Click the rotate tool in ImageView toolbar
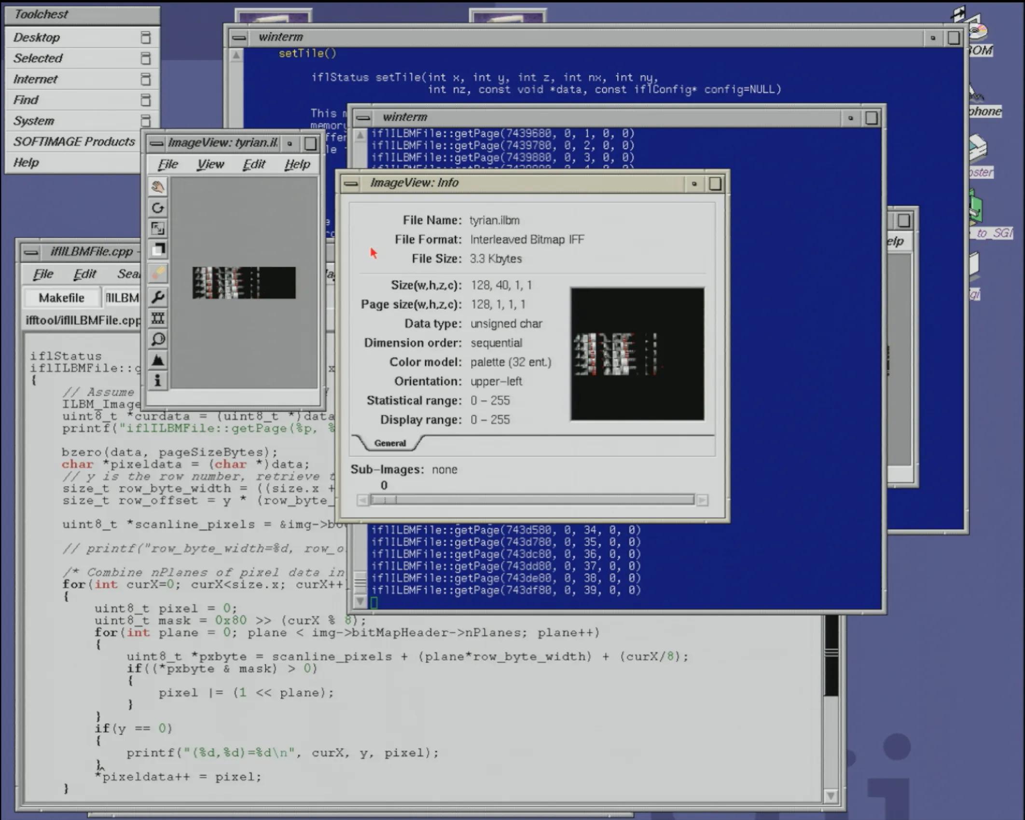 tap(158, 208)
